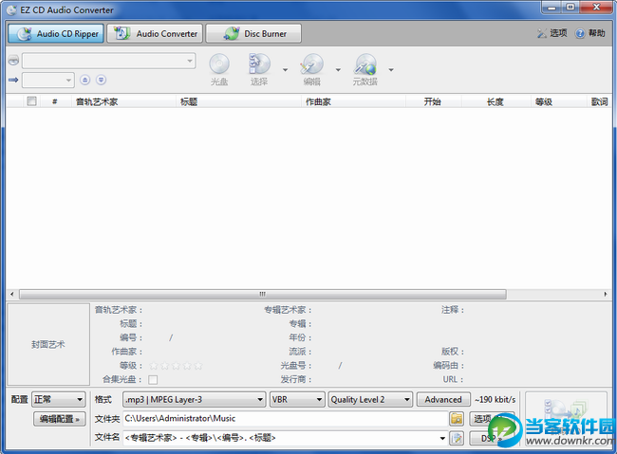Click the 专辑 album metadata field
Screen dimensions: 617x454
click(370, 324)
